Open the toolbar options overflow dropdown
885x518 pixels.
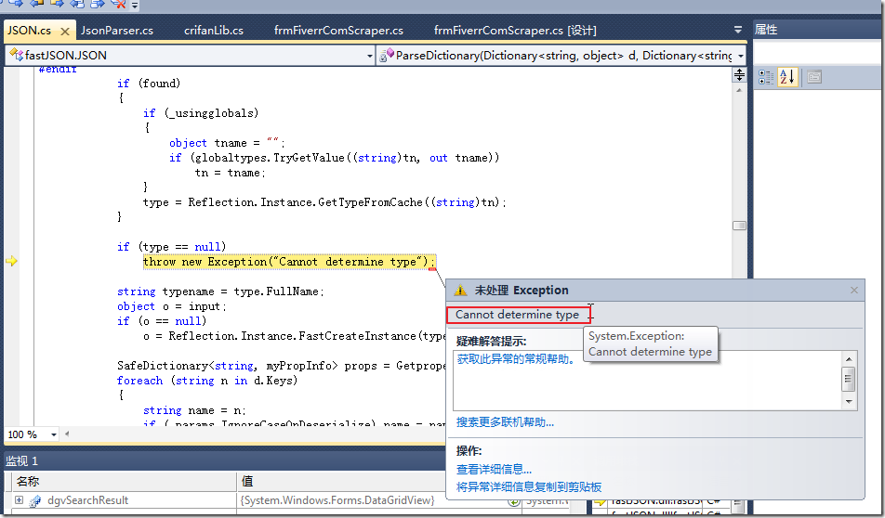[x=135, y=5]
